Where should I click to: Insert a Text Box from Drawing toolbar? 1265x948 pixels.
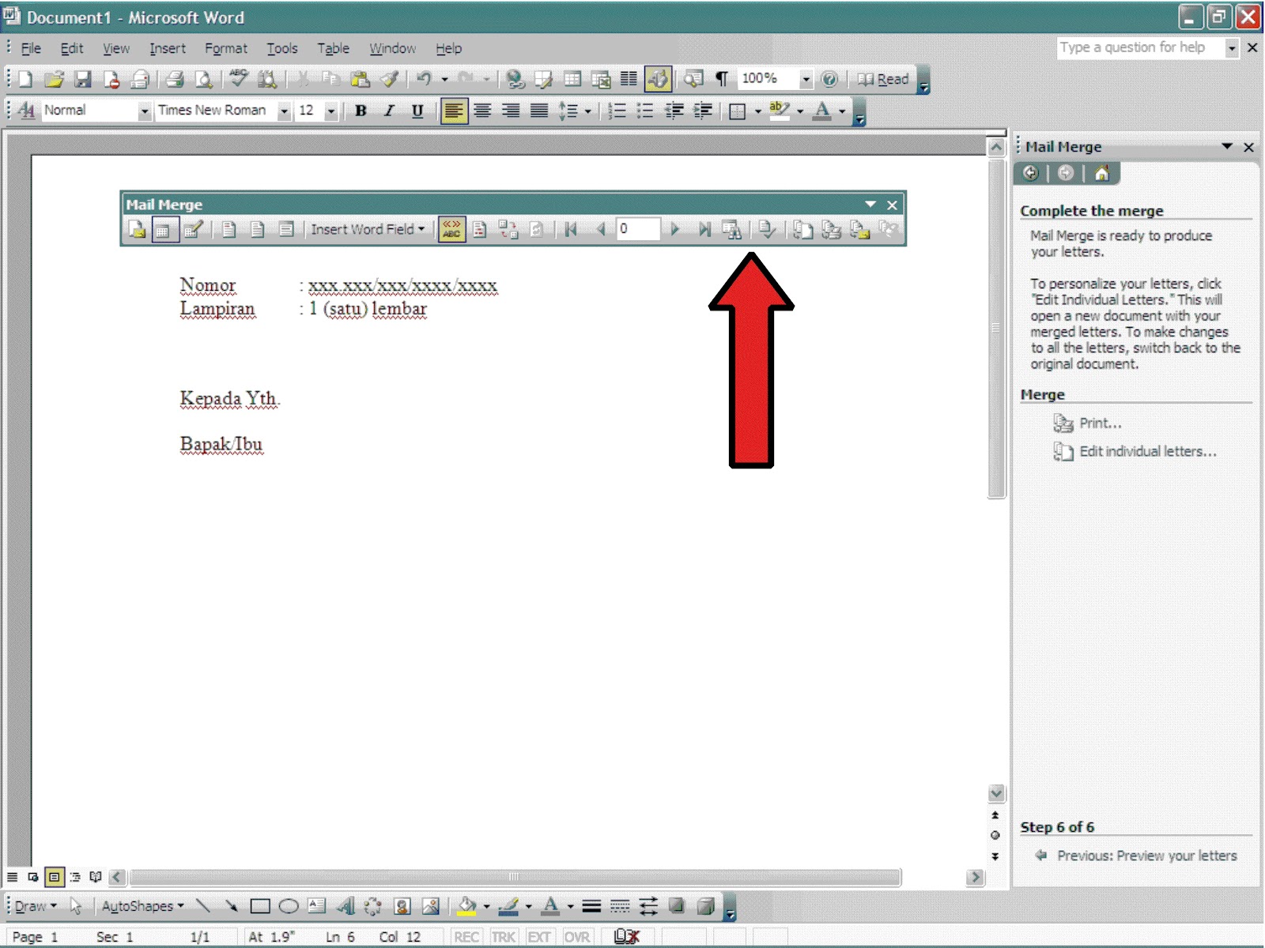(316, 906)
